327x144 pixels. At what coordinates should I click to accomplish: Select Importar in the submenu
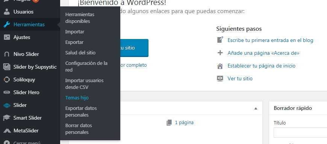pos(75,32)
